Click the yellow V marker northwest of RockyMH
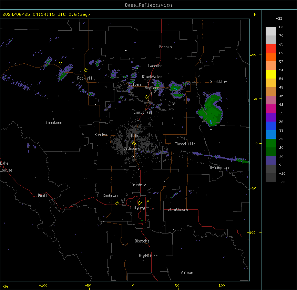This screenshot has height=290, width=297. [60, 63]
